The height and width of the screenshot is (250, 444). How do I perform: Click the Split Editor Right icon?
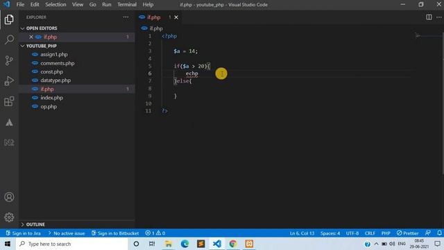[x=429, y=17]
